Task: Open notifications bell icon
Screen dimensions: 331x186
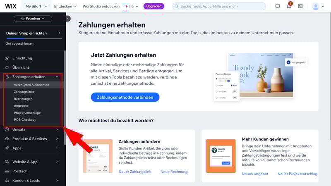Action: click(288, 6)
